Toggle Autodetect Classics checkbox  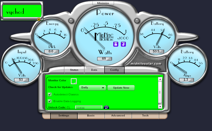50,95
